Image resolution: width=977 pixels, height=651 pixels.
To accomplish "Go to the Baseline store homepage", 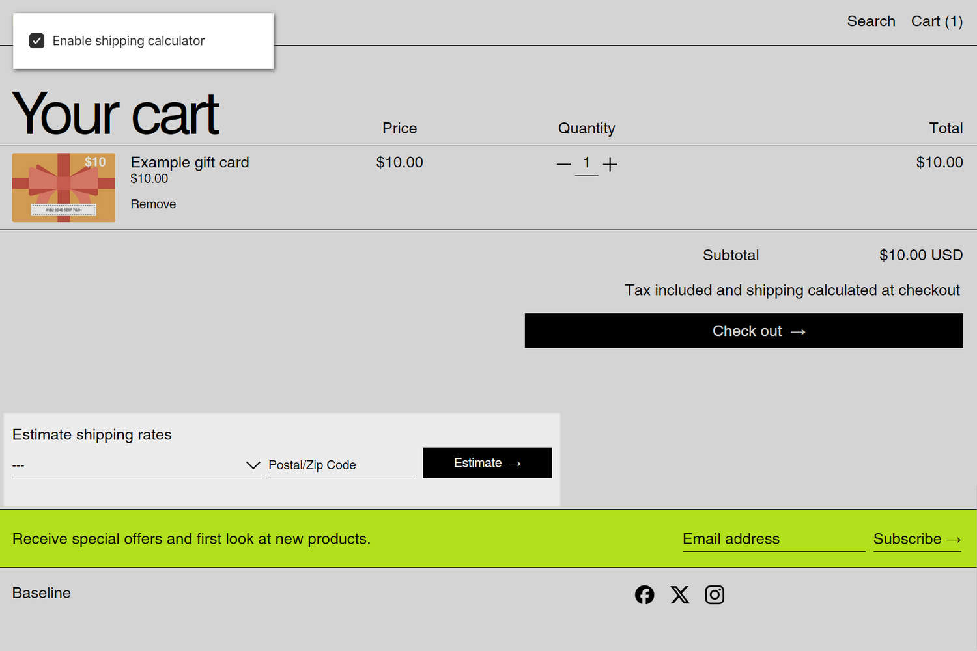I will coord(41,592).
